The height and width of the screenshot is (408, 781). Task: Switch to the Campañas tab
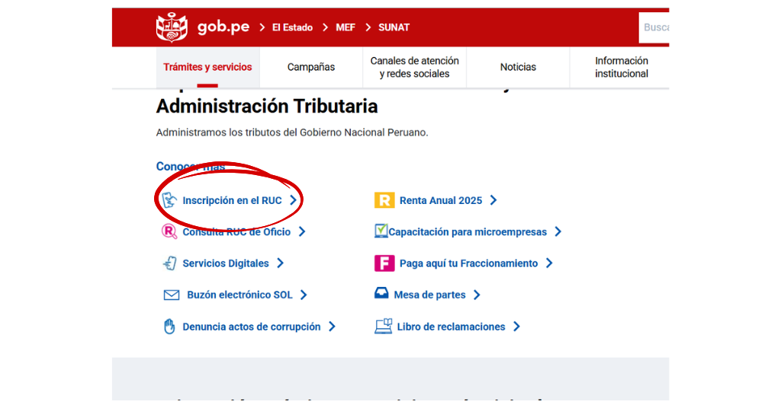pos(311,67)
